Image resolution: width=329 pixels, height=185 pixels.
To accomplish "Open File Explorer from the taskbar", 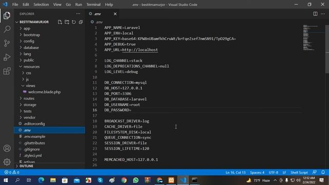I will tap(53, 180).
